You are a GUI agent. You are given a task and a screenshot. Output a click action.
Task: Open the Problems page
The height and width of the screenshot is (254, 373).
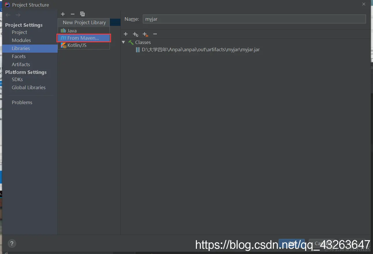[22, 102]
